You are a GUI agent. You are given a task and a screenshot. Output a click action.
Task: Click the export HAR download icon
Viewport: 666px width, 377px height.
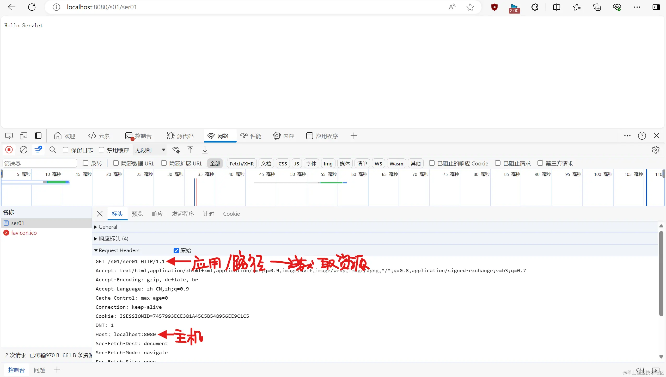pyautogui.click(x=205, y=150)
